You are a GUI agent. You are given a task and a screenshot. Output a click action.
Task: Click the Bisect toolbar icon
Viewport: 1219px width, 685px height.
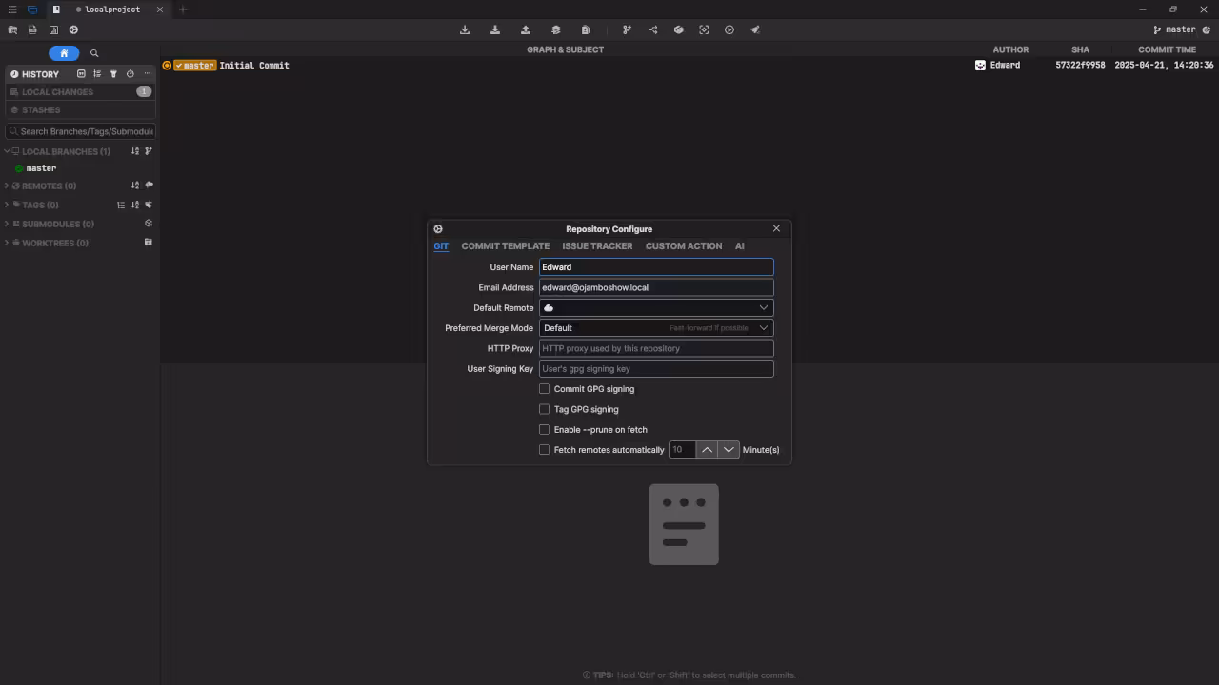tap(704, 29)
